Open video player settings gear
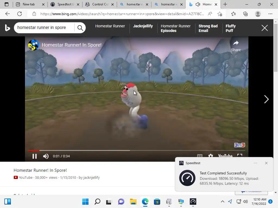The height and width of the screenshot is (208, 278). 210,156
